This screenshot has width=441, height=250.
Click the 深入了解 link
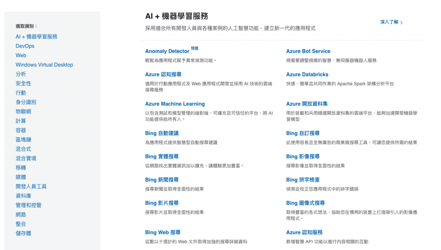tap(389, 22)
